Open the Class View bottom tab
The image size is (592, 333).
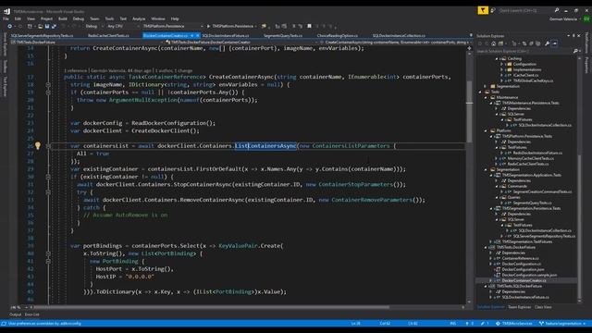pos(543,307)
